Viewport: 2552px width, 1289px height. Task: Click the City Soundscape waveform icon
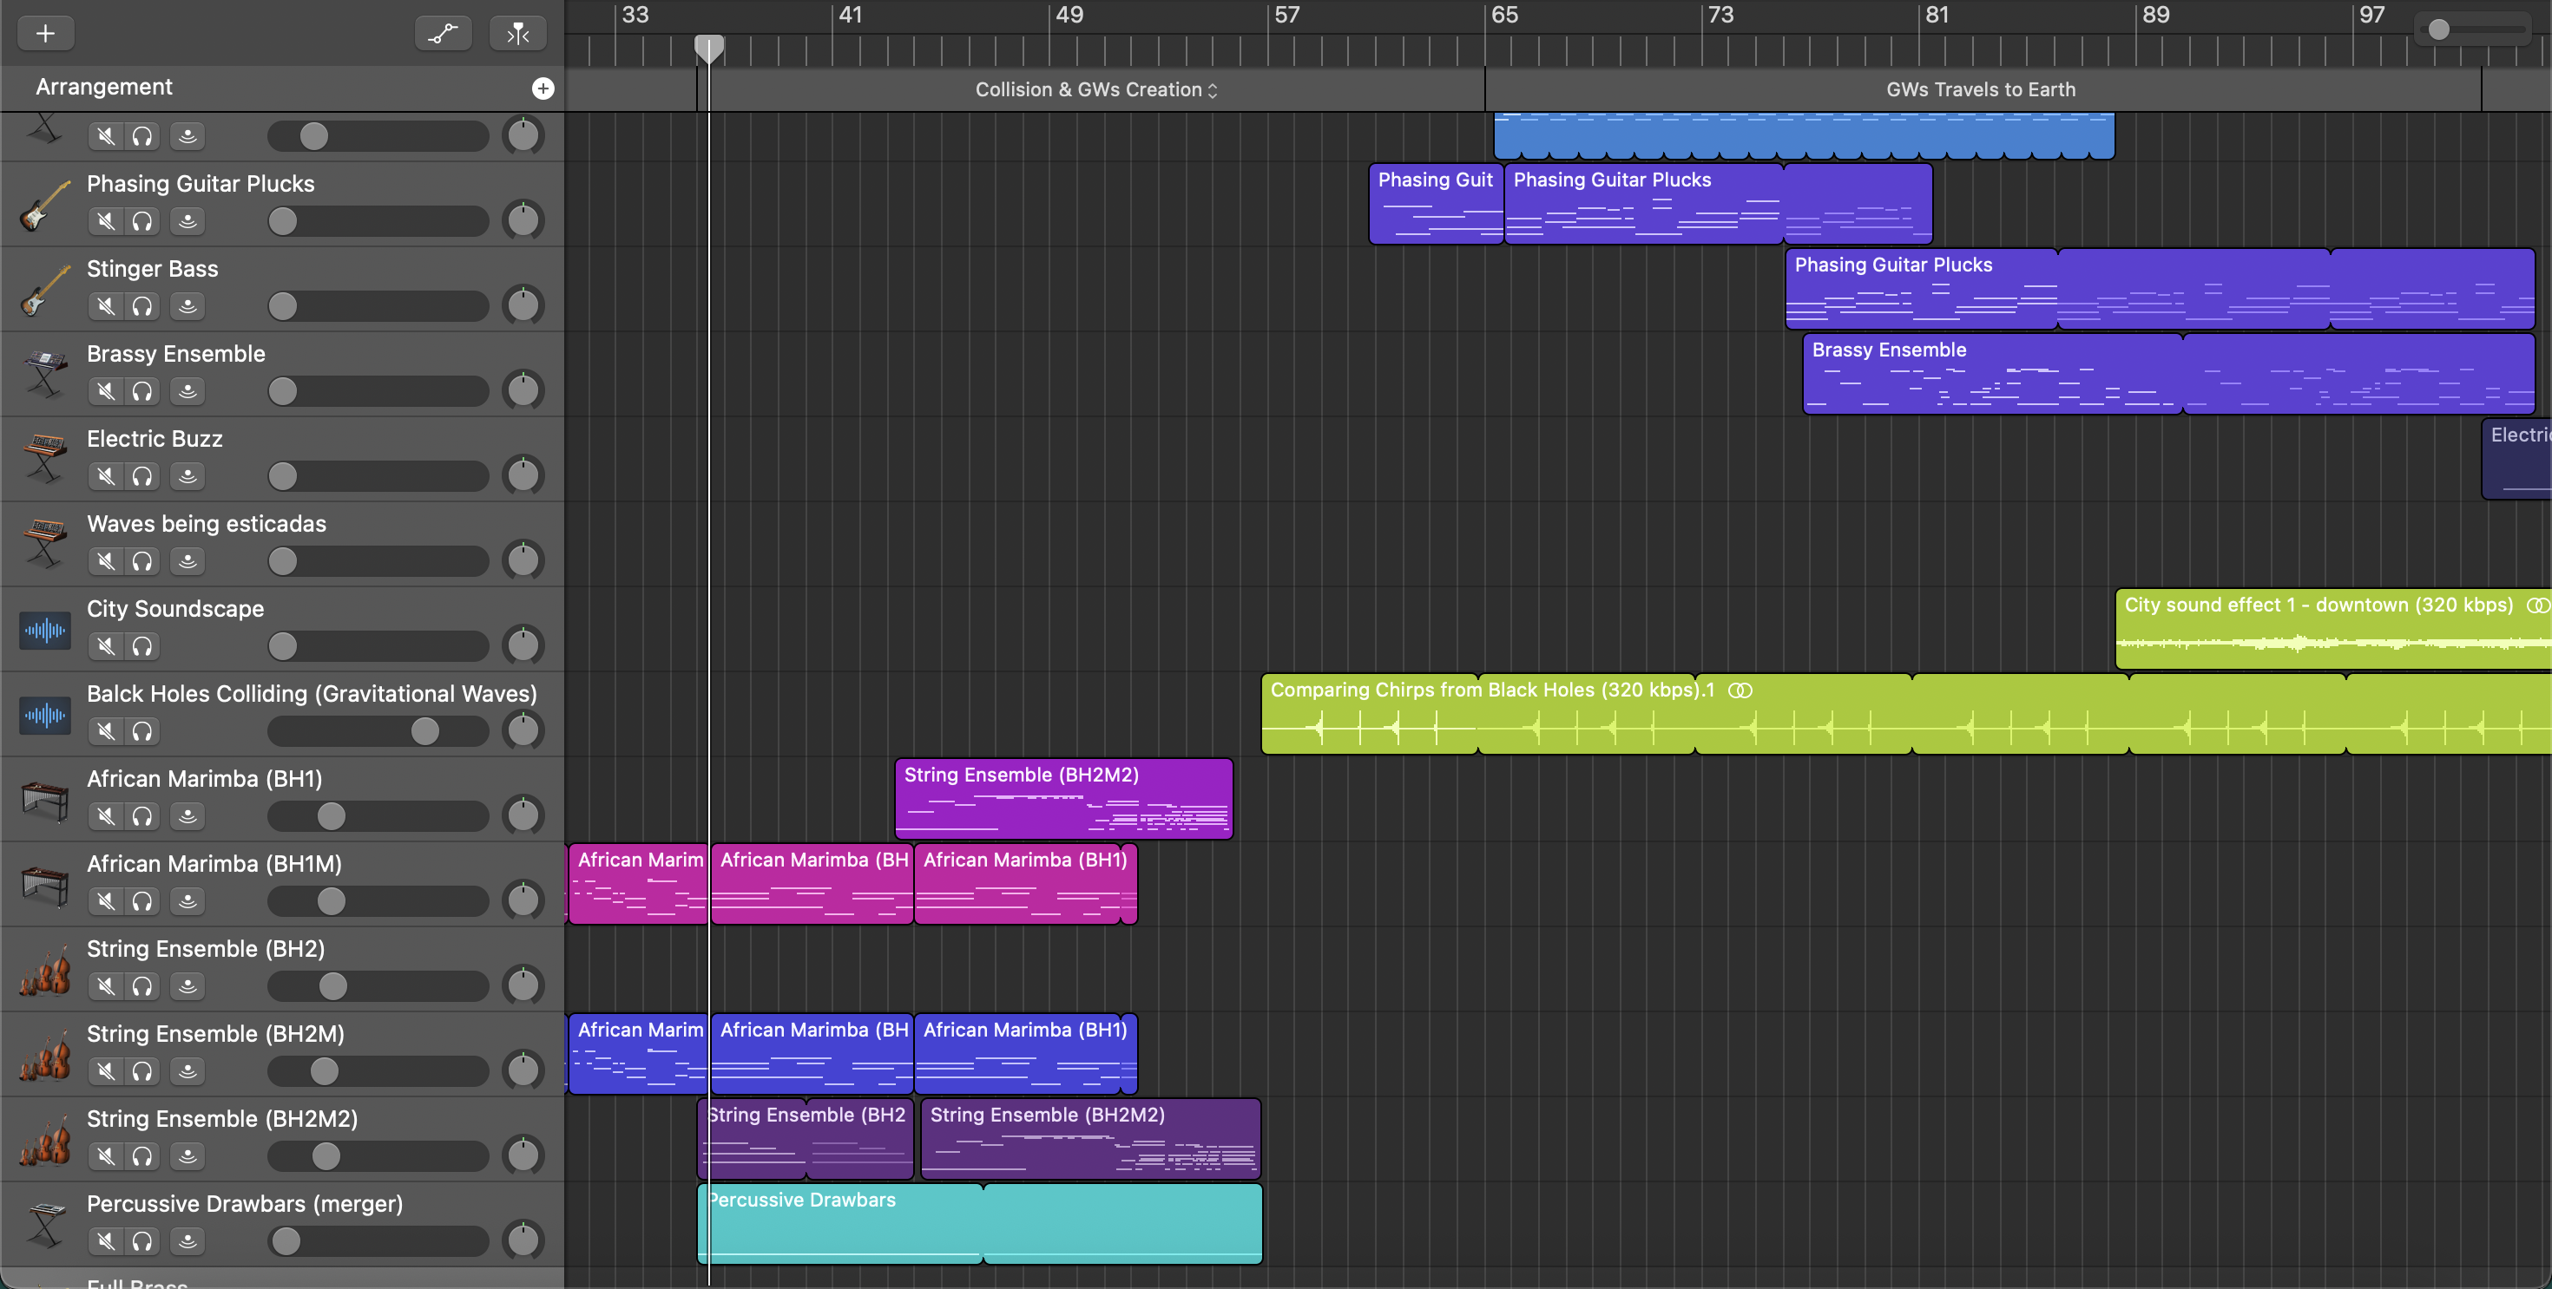pos(43,630)
